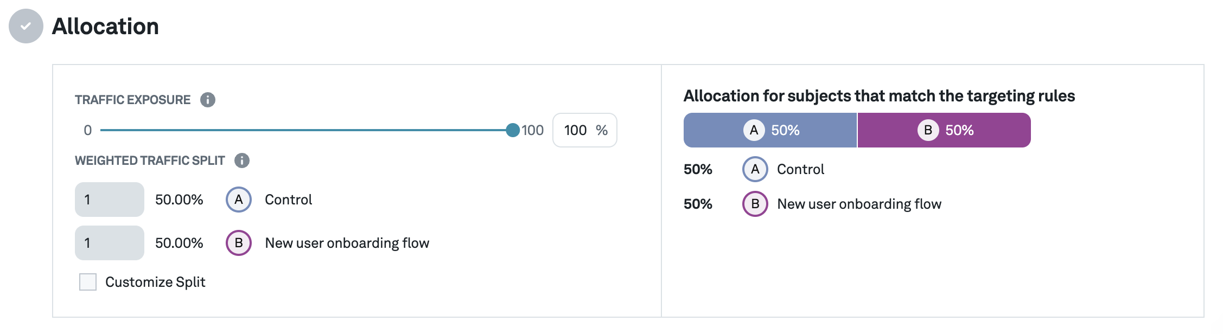This screenshot has width=1223, height=334.
Task: Click the B circle inside the allocation bar
Action: [x=928, y=130]
